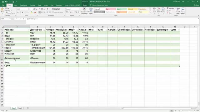Switch to the Insert ribbon tab
The width and height of the screenshot is (200, 112).
(x=16, y=5)
